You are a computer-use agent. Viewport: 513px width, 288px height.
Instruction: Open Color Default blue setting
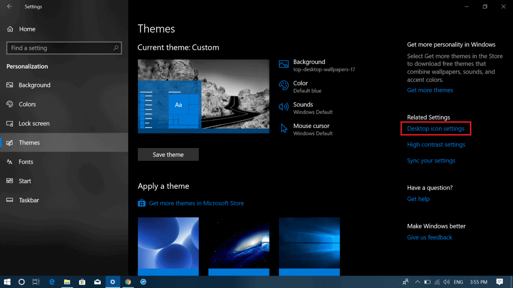300,86
